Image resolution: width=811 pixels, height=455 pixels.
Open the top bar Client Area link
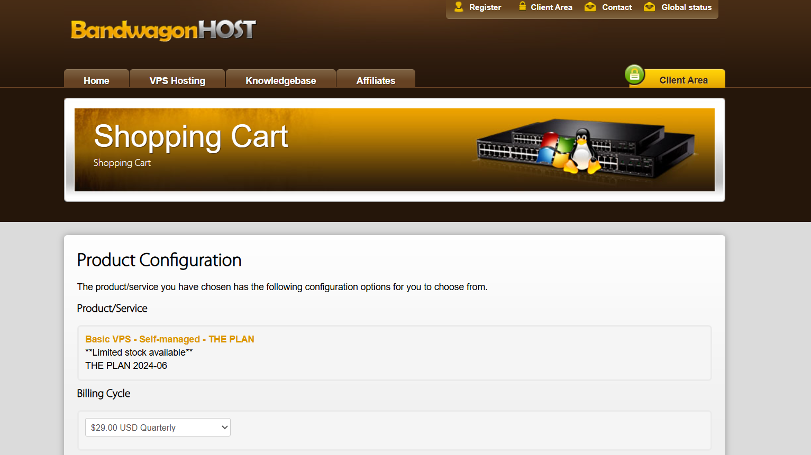(x=551, y=7)
